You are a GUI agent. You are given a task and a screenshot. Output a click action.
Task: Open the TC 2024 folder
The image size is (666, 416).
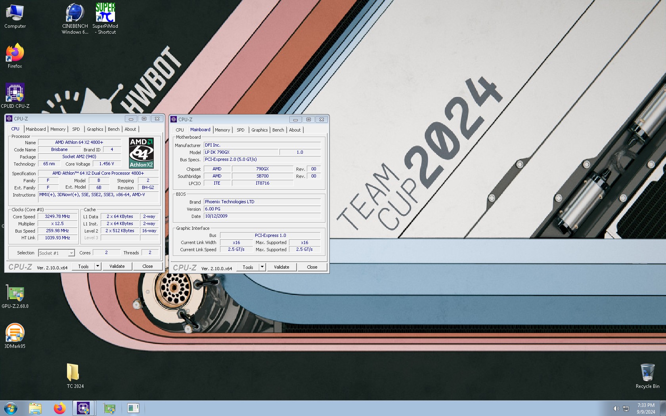(x=75, y=376)
